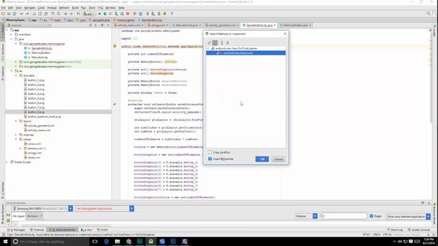The height and width of the screenshot is (246, 438).
Task: Select button_question_mark.png in project tree
Action: [x=44, y=117]
